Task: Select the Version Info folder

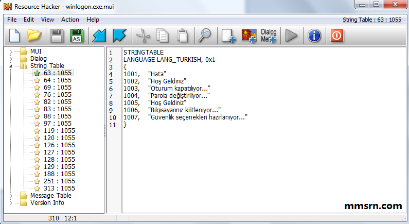Action: (47, 203)
